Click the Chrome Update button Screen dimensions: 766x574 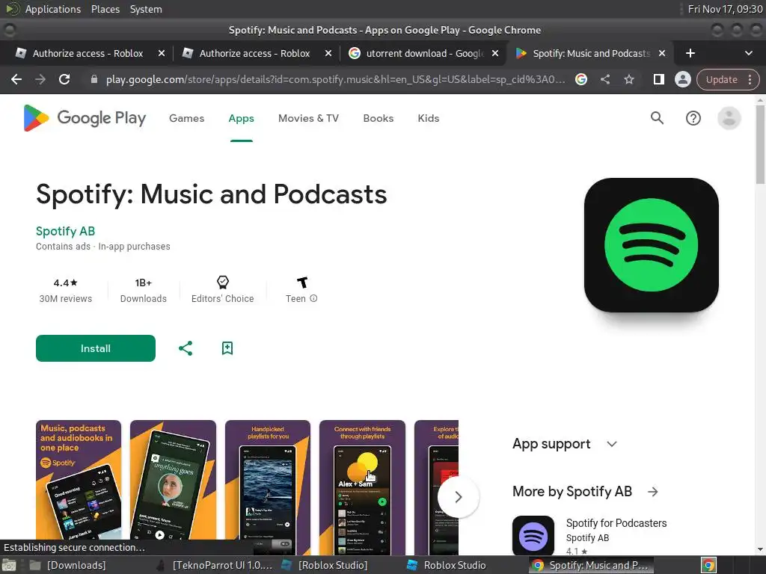click(x=722, y=79)
